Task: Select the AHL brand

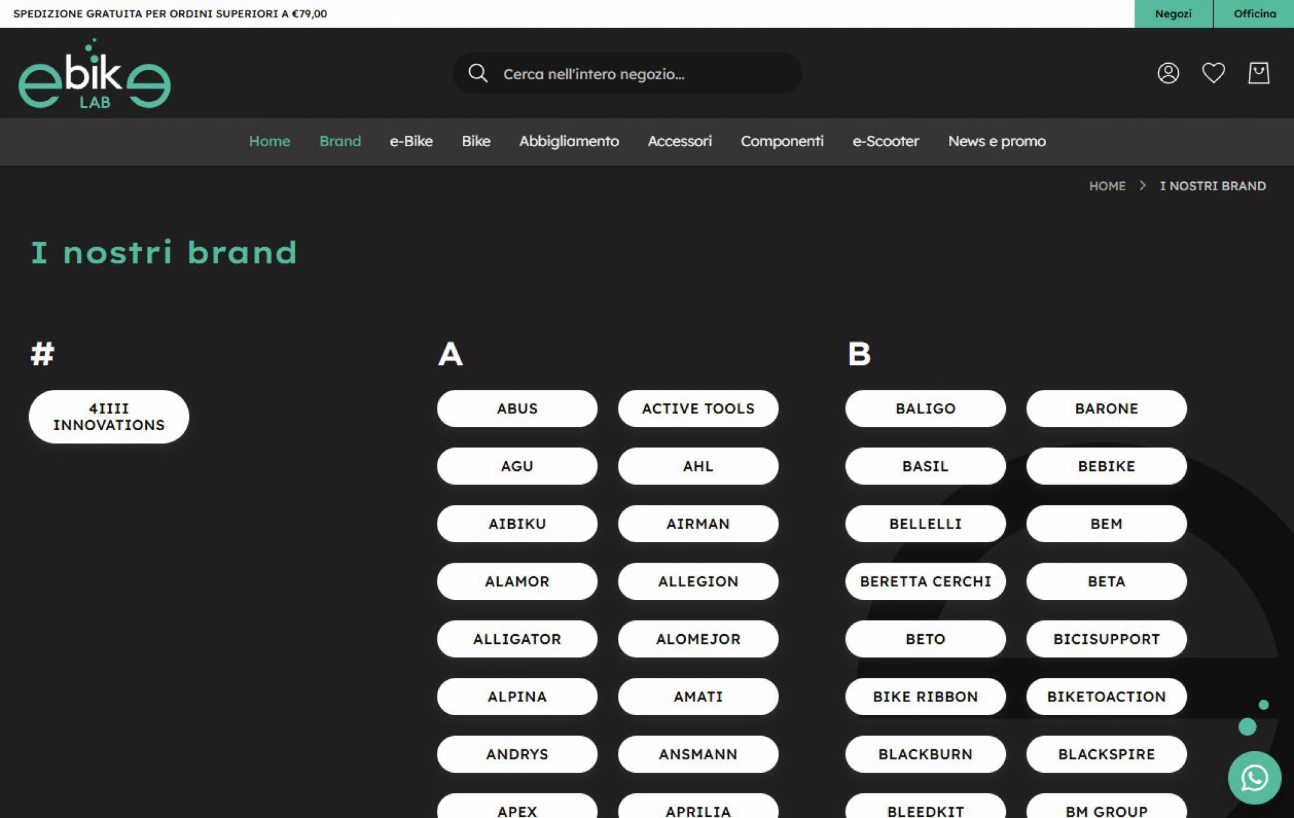Action: pyautogui.click(x=698, y=466)
